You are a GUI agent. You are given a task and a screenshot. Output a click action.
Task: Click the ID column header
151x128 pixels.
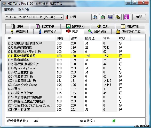click(x=31, y=38)
